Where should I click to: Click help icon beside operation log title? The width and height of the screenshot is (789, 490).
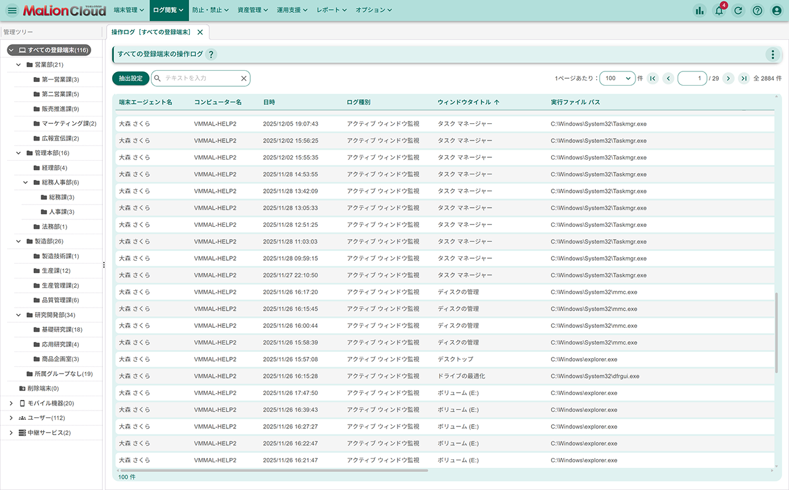click(x=211, y=54)
